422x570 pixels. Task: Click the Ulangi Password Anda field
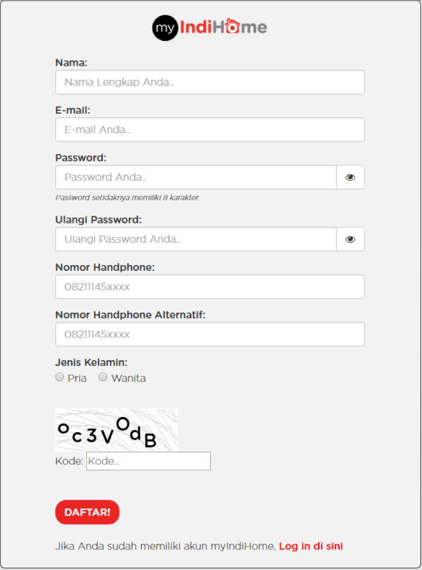[196, 239]
